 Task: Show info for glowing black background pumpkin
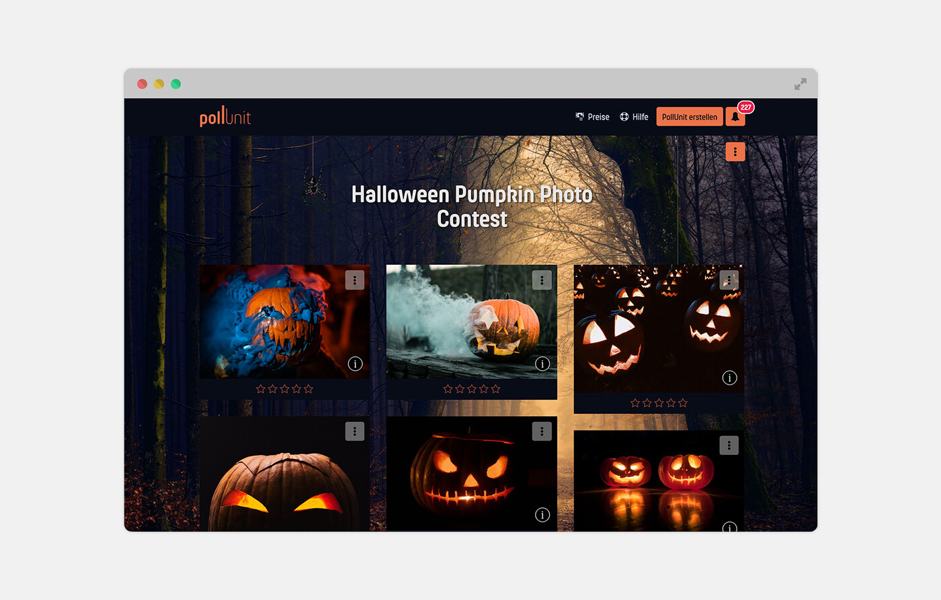(x=542, y=515)
